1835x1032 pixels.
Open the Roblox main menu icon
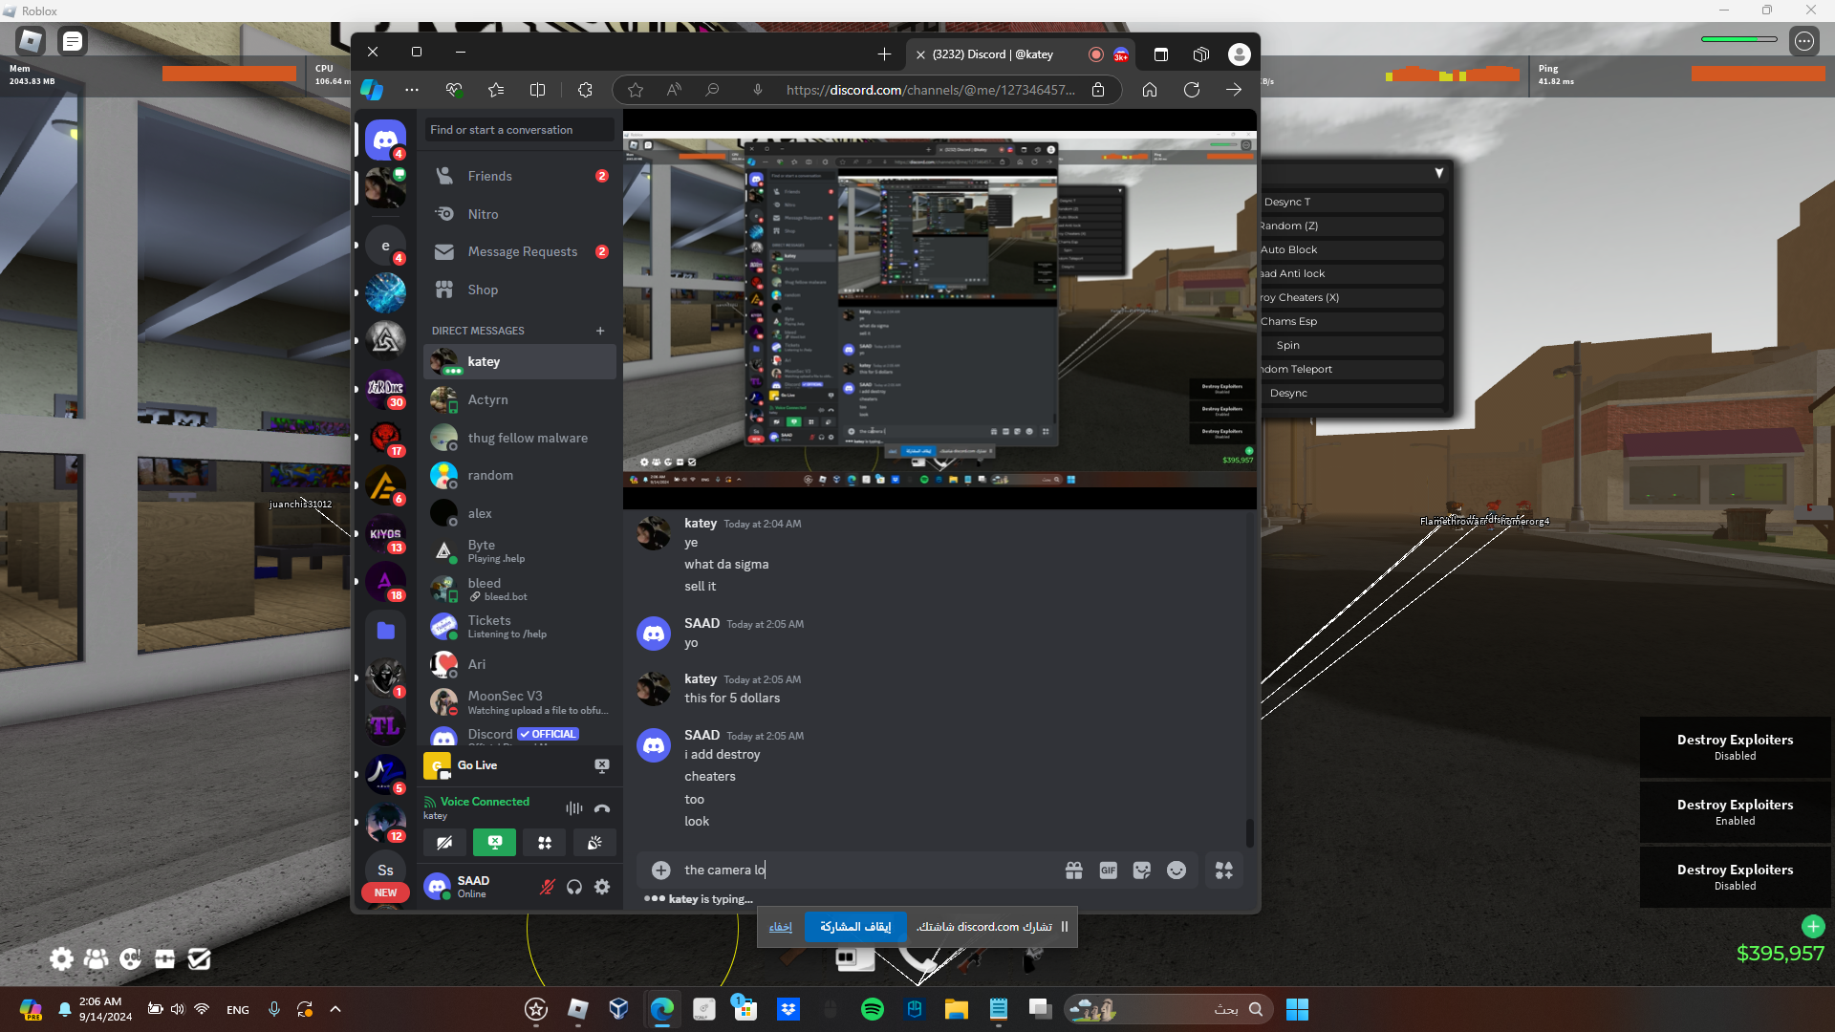pos(31,41)
